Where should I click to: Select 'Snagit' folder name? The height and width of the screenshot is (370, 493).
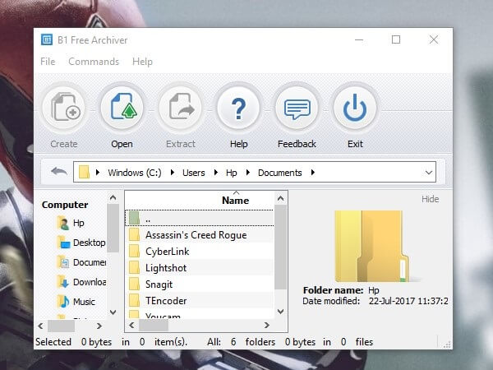[x=159, y=284]
